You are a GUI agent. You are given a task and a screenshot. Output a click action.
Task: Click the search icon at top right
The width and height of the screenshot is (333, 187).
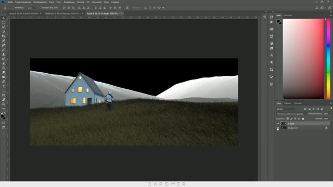tap(317, 8)
